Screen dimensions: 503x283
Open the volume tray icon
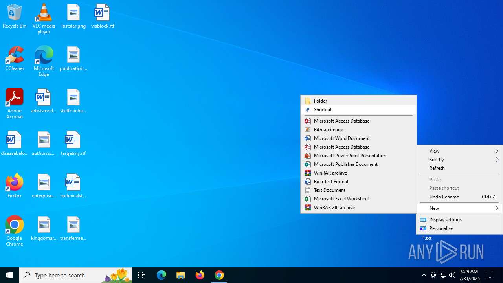click(452, 275)
